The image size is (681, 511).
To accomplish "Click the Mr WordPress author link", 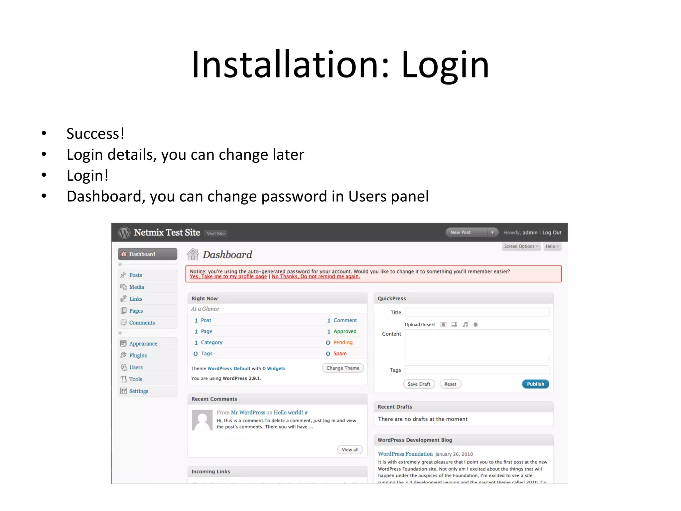I will 248,413.
